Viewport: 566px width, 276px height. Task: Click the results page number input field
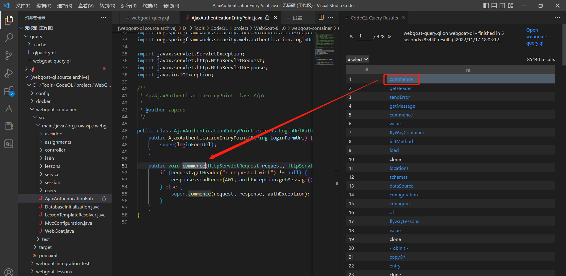(365, 36)
